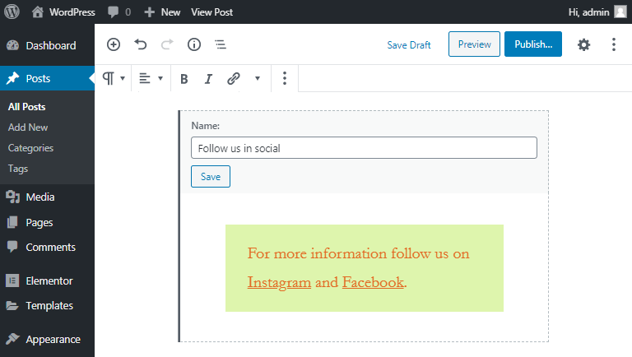Show content structure info icon
Viewport: 632px width, 357px height.
click(194, 44)
